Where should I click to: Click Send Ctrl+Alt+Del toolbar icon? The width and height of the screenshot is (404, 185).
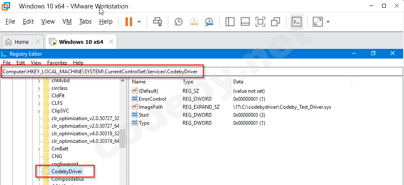tap(158, 21)
